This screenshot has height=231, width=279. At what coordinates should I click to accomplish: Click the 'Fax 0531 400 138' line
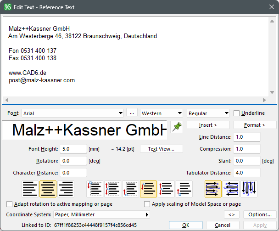click(x=33, y=58)
